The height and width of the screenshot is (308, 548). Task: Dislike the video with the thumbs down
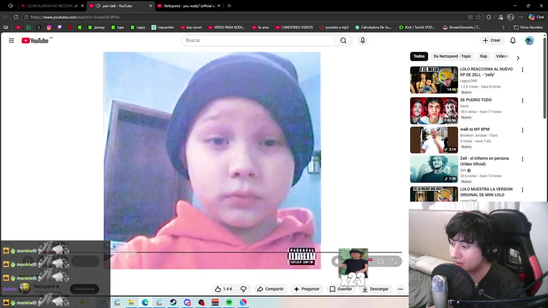point(244,289)
